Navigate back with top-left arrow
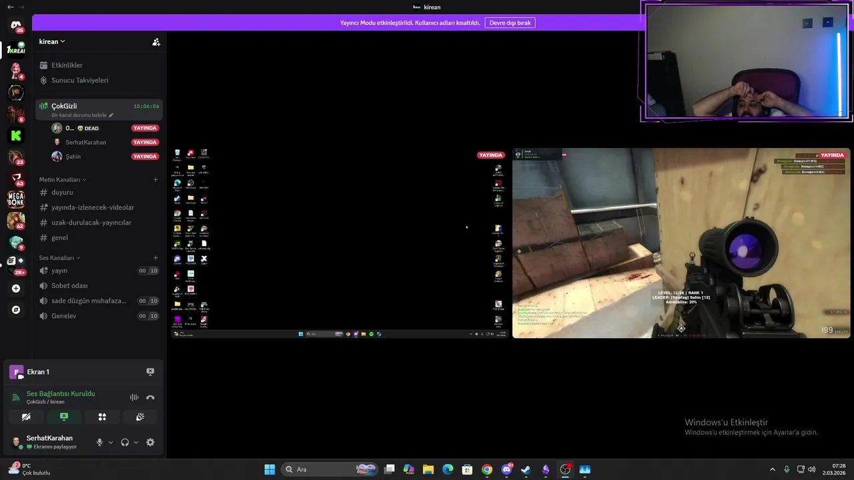Viewport: 854px width, 480px height. pyautogui.click(x=10, y=7)
